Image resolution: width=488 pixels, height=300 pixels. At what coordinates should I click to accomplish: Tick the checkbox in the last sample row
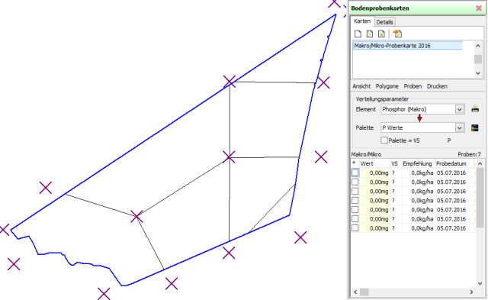pyautogui.click(x=355, y=228)
